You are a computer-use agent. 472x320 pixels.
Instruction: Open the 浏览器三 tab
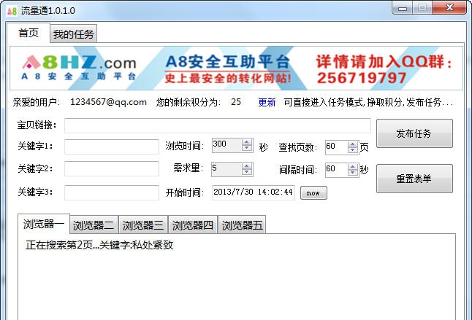[x=143, y=225]
